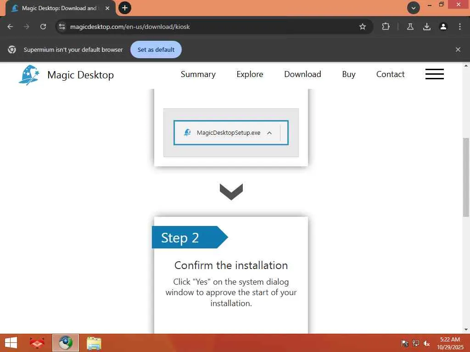Open the red fox app in taskbar
The width and height of the screenshot is (470, 352).
pyautogui.click(x=37, y=343)
